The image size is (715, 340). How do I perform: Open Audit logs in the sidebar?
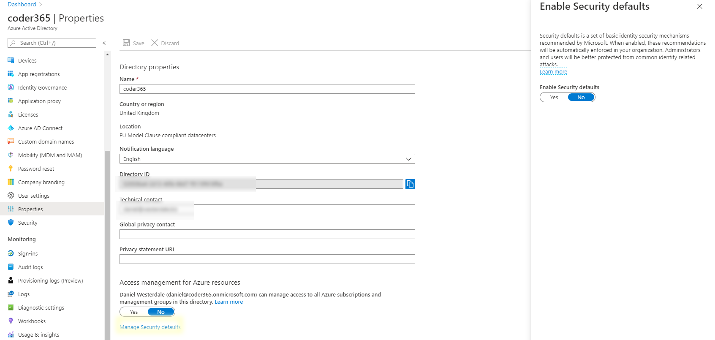point(30,267)
